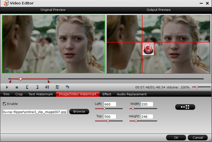This screenshot has width=212, height=142.
Task: Click the watermark file path field
Action: [35, 112]
